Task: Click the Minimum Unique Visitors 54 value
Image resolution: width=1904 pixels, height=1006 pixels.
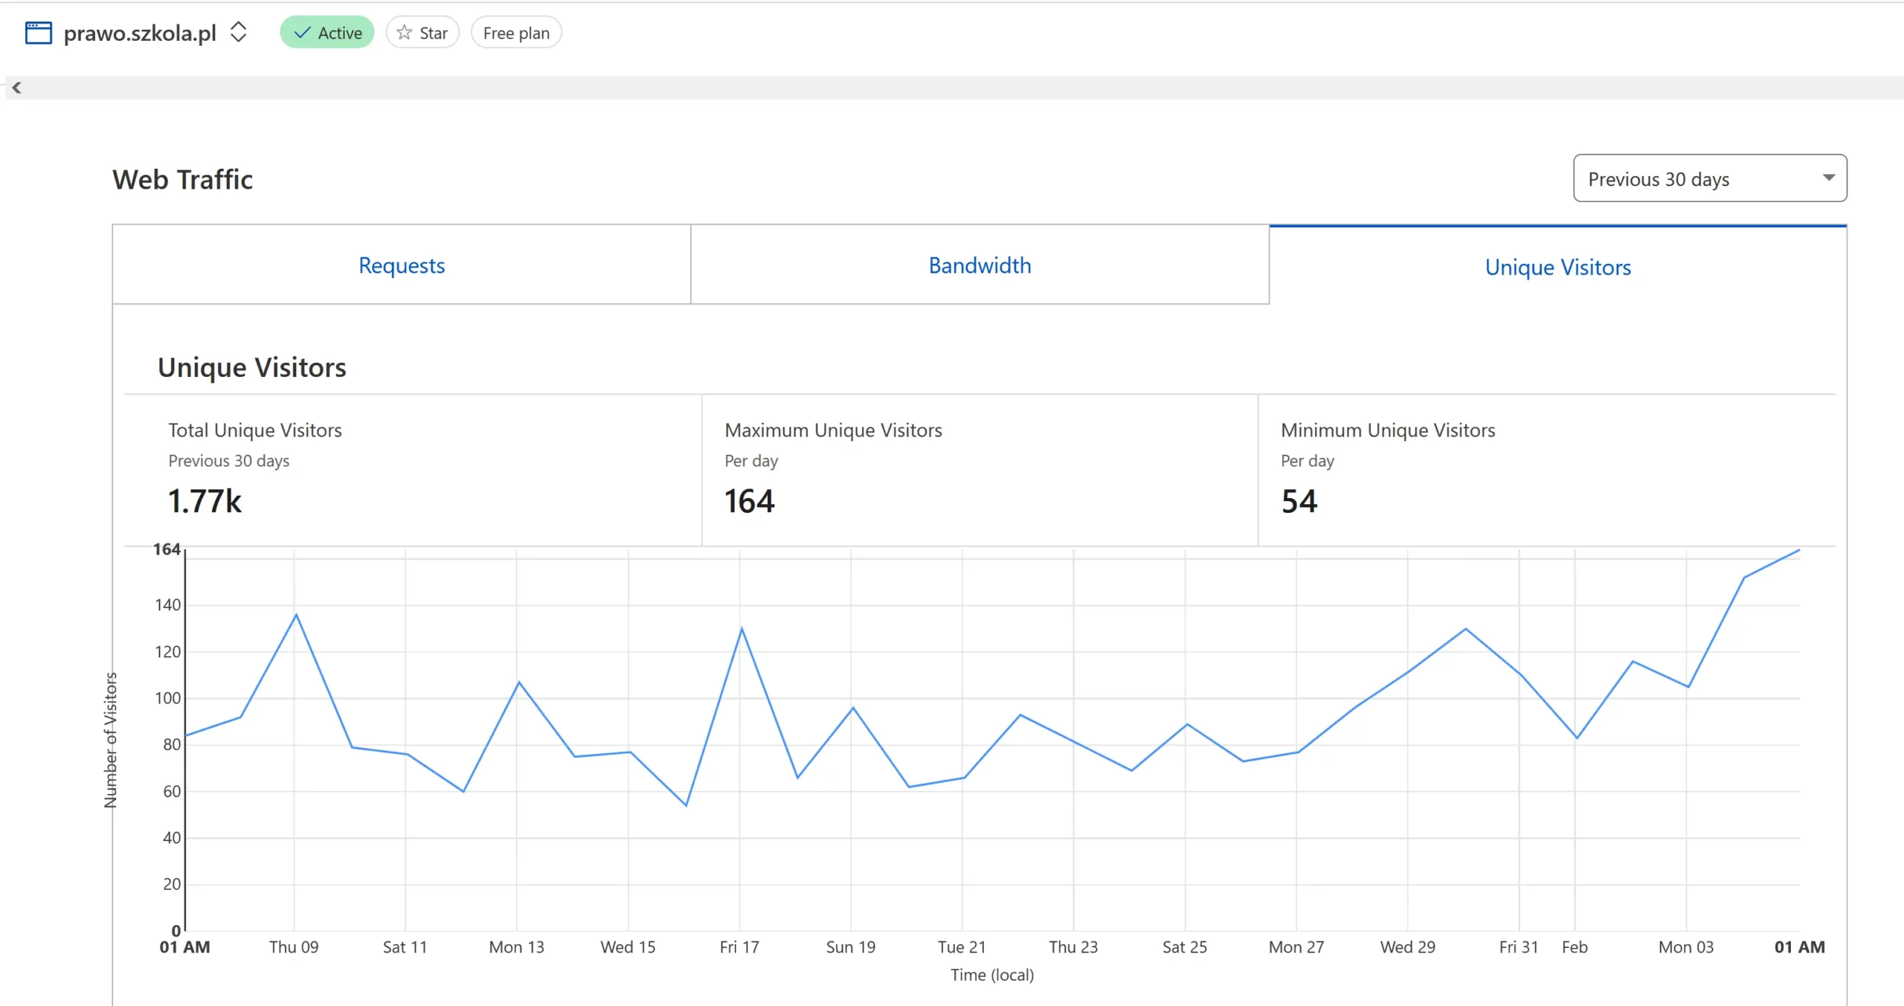Action: [x=1299, y=501]
